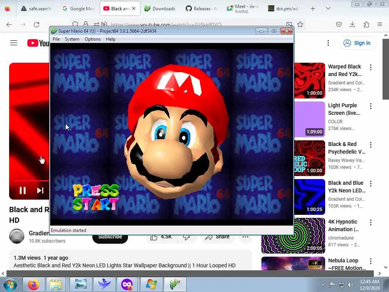The height and width of the screenshot is (292, 389).
Task: Open the clock showing 12:45 AM
Action: [x=370, y=285]
